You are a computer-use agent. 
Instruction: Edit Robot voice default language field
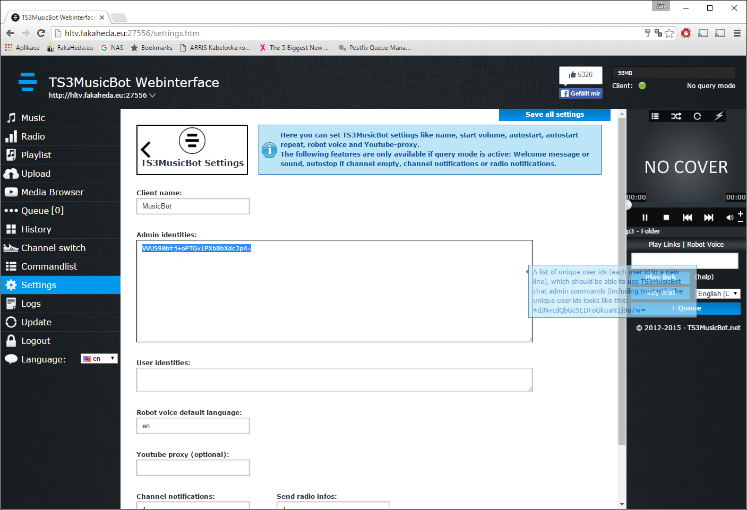(193, 426)
